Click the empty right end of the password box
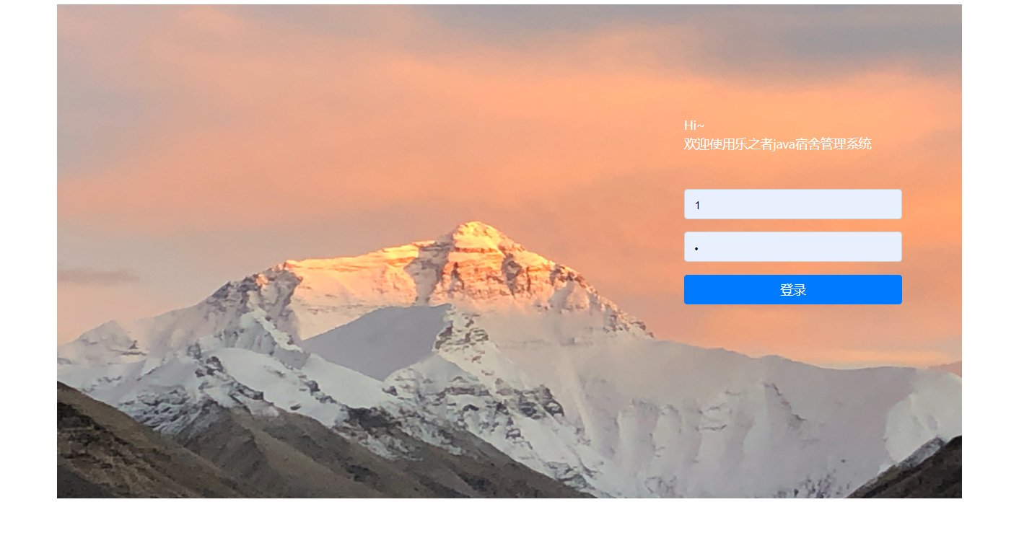The width and height of the screenshot is (1019, 546). click(x=866, y=247)
